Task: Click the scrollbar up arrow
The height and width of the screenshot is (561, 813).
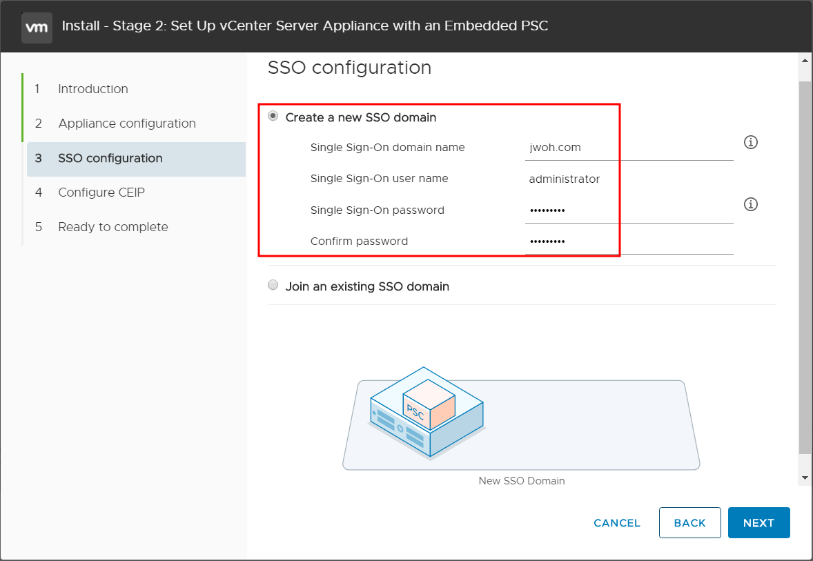Action: 805,61
